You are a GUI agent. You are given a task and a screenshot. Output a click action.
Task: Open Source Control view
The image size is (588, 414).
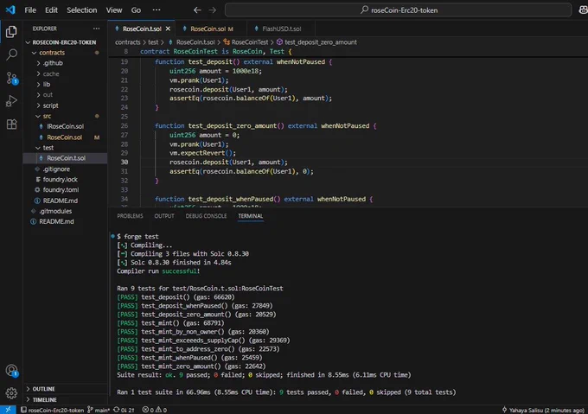[11, 78]
